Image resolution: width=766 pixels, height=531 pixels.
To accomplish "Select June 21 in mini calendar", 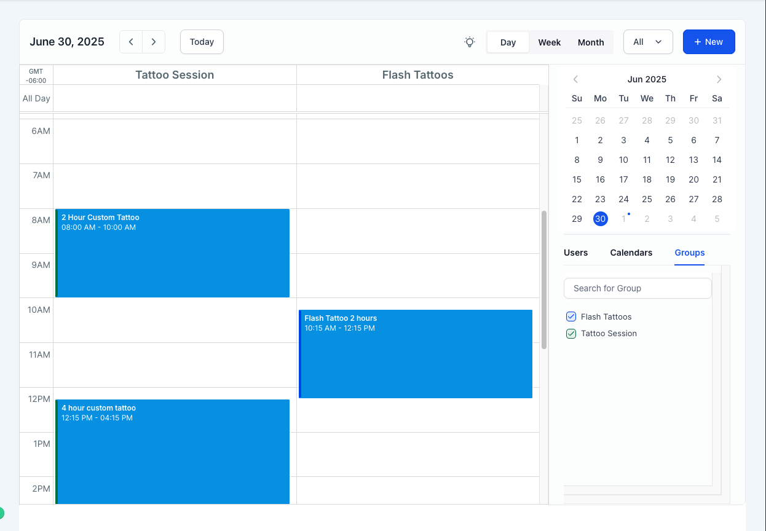I will click(x=717, y=179).
